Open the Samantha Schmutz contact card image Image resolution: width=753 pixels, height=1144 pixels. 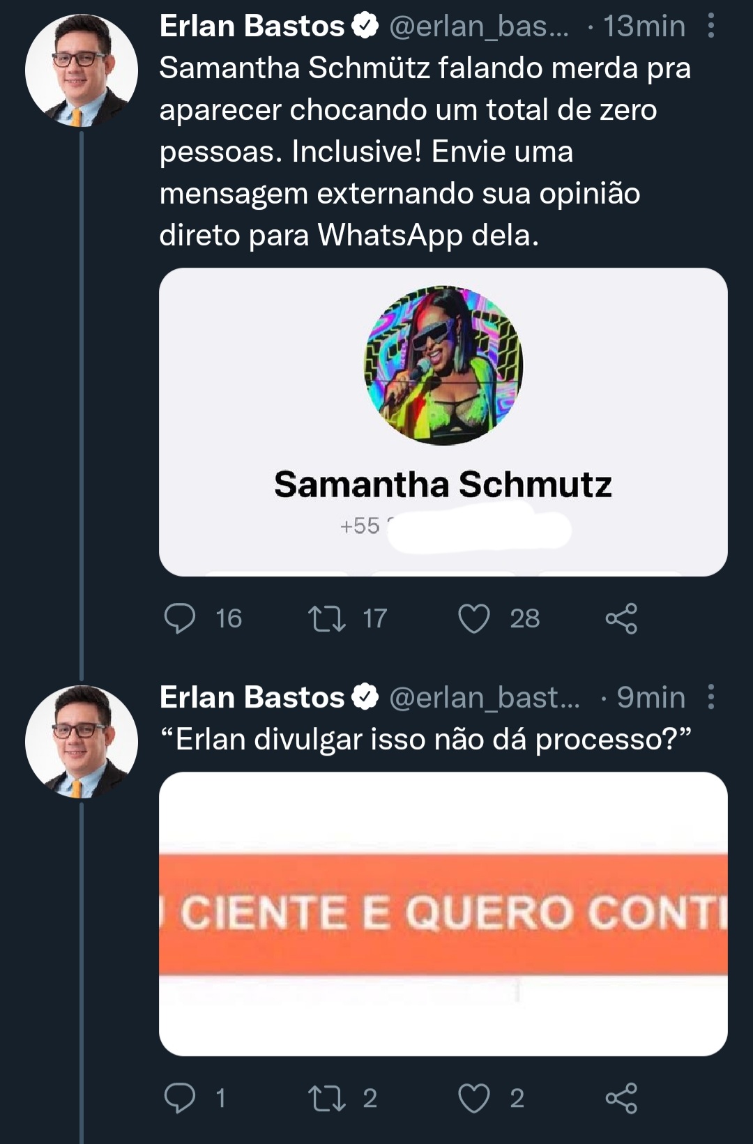point(443,422)
